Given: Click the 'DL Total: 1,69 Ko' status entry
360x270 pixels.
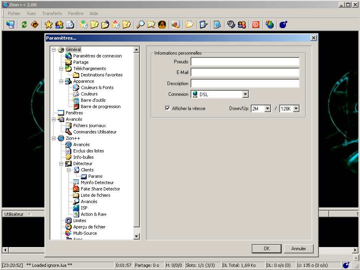Looking at the screenshot, I should 243,265.
